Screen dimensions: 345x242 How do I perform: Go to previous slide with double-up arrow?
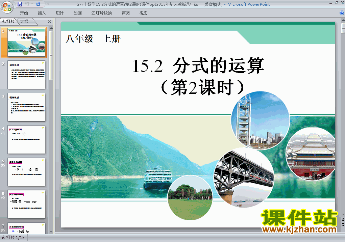pyautogui.click(x=343, y=220)
